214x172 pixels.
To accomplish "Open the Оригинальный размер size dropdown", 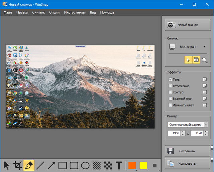I will coord(206,125).
